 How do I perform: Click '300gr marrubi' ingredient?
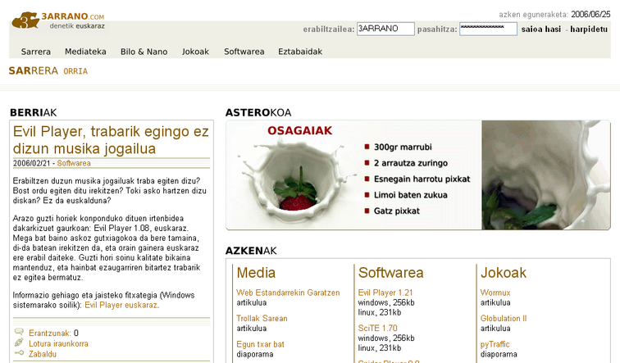click(403, 147)
